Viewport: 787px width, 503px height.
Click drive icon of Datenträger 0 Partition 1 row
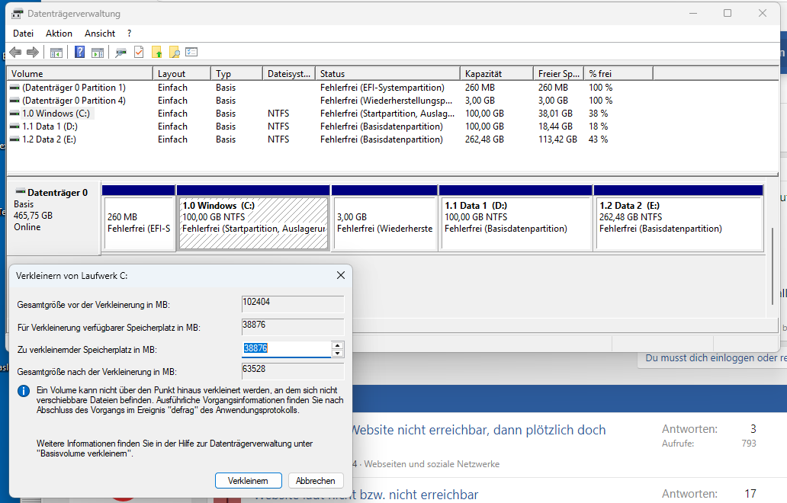[14, 88]
